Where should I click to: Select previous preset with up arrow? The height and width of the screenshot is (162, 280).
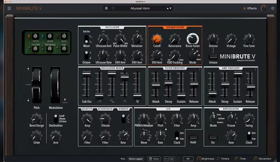tap(167, 8)
